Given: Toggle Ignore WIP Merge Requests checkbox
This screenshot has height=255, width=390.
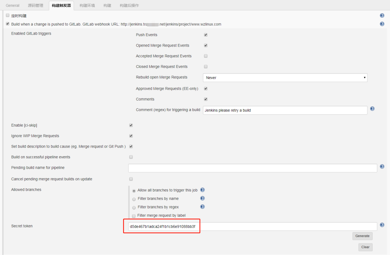Looking at the screenshot, I should coord(131,136).
